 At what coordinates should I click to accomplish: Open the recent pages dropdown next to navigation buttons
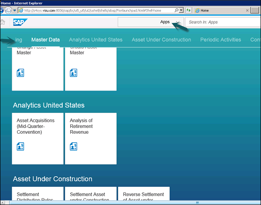(x=15, y=10)
